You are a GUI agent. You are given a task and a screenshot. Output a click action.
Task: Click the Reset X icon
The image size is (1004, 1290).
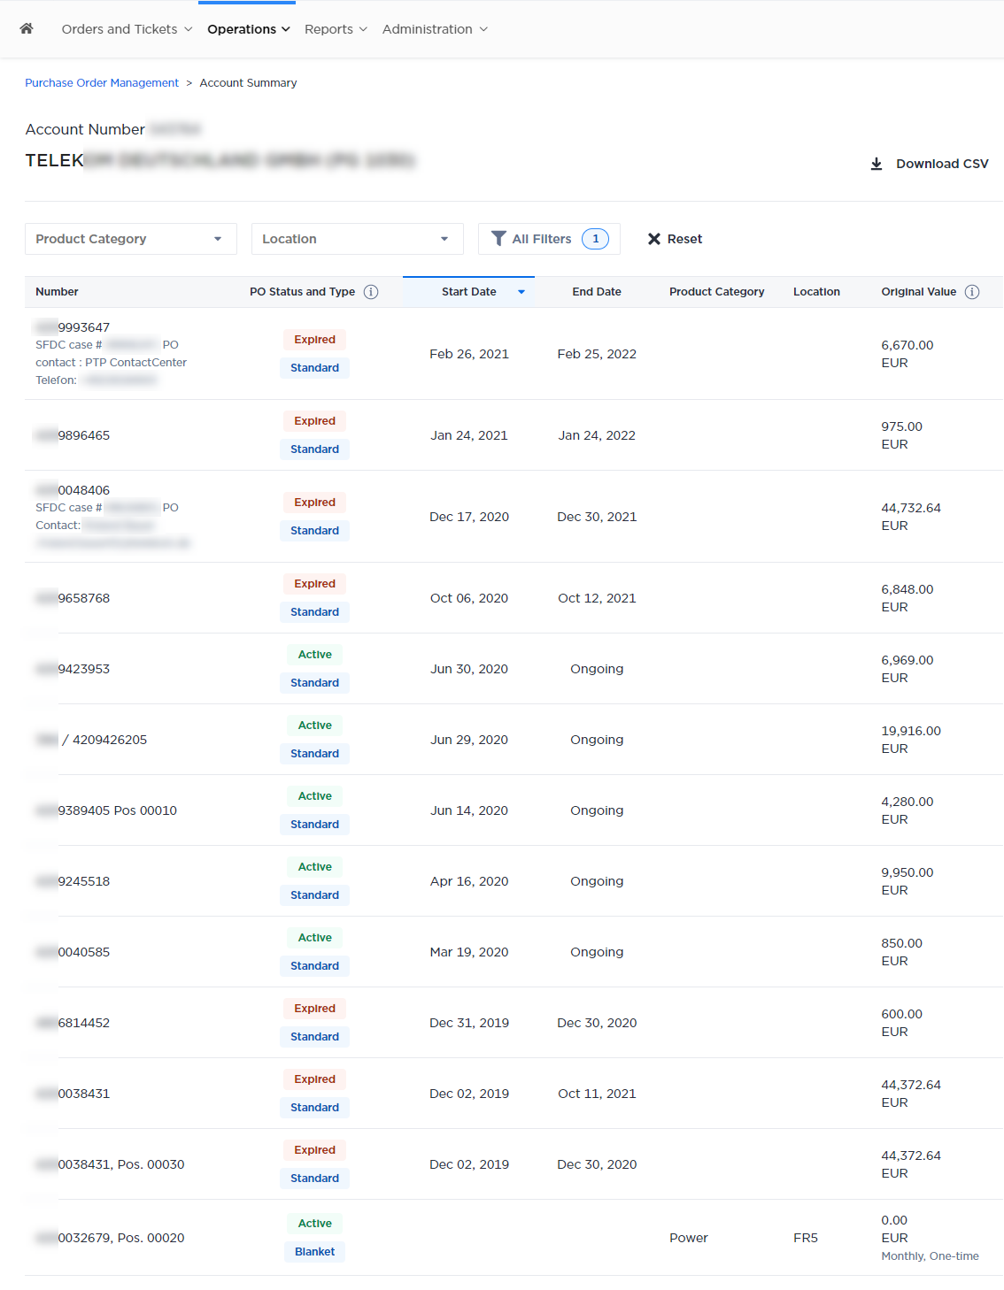click(654, 239)
